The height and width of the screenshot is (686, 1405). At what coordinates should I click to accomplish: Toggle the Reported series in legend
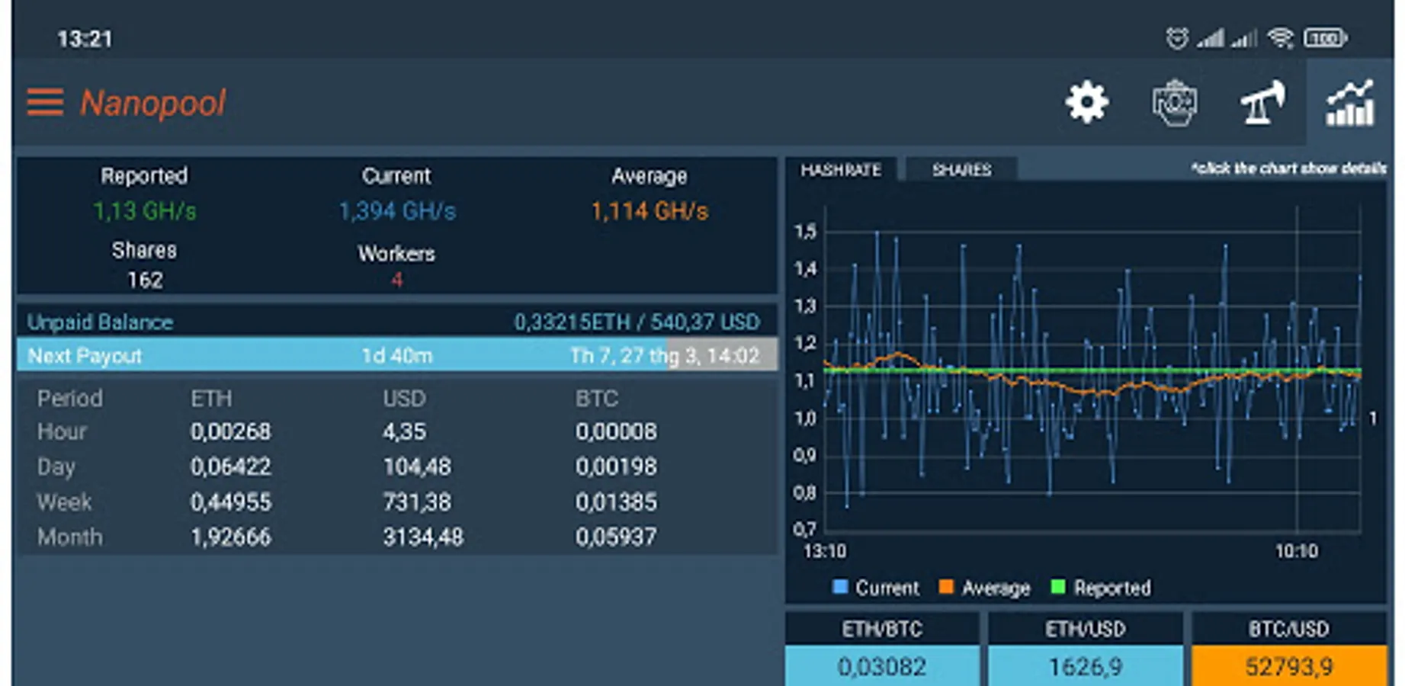click(1101, 588)
